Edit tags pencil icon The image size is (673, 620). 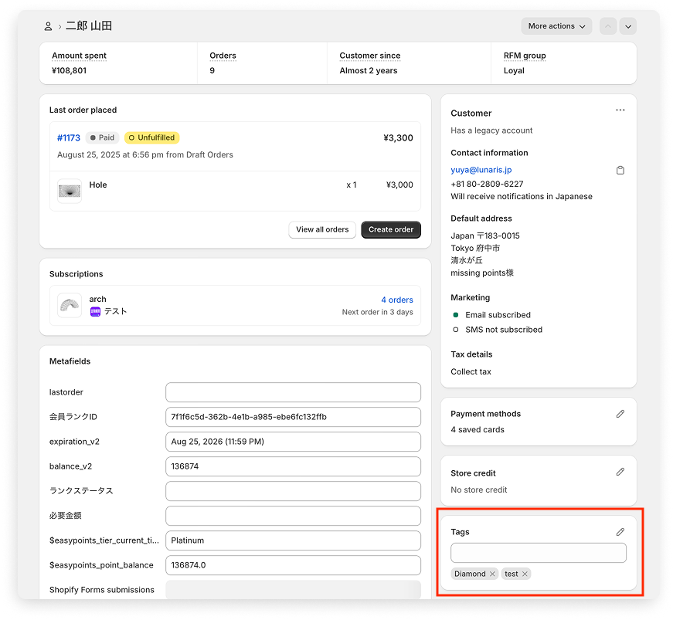tap(620, 532)
